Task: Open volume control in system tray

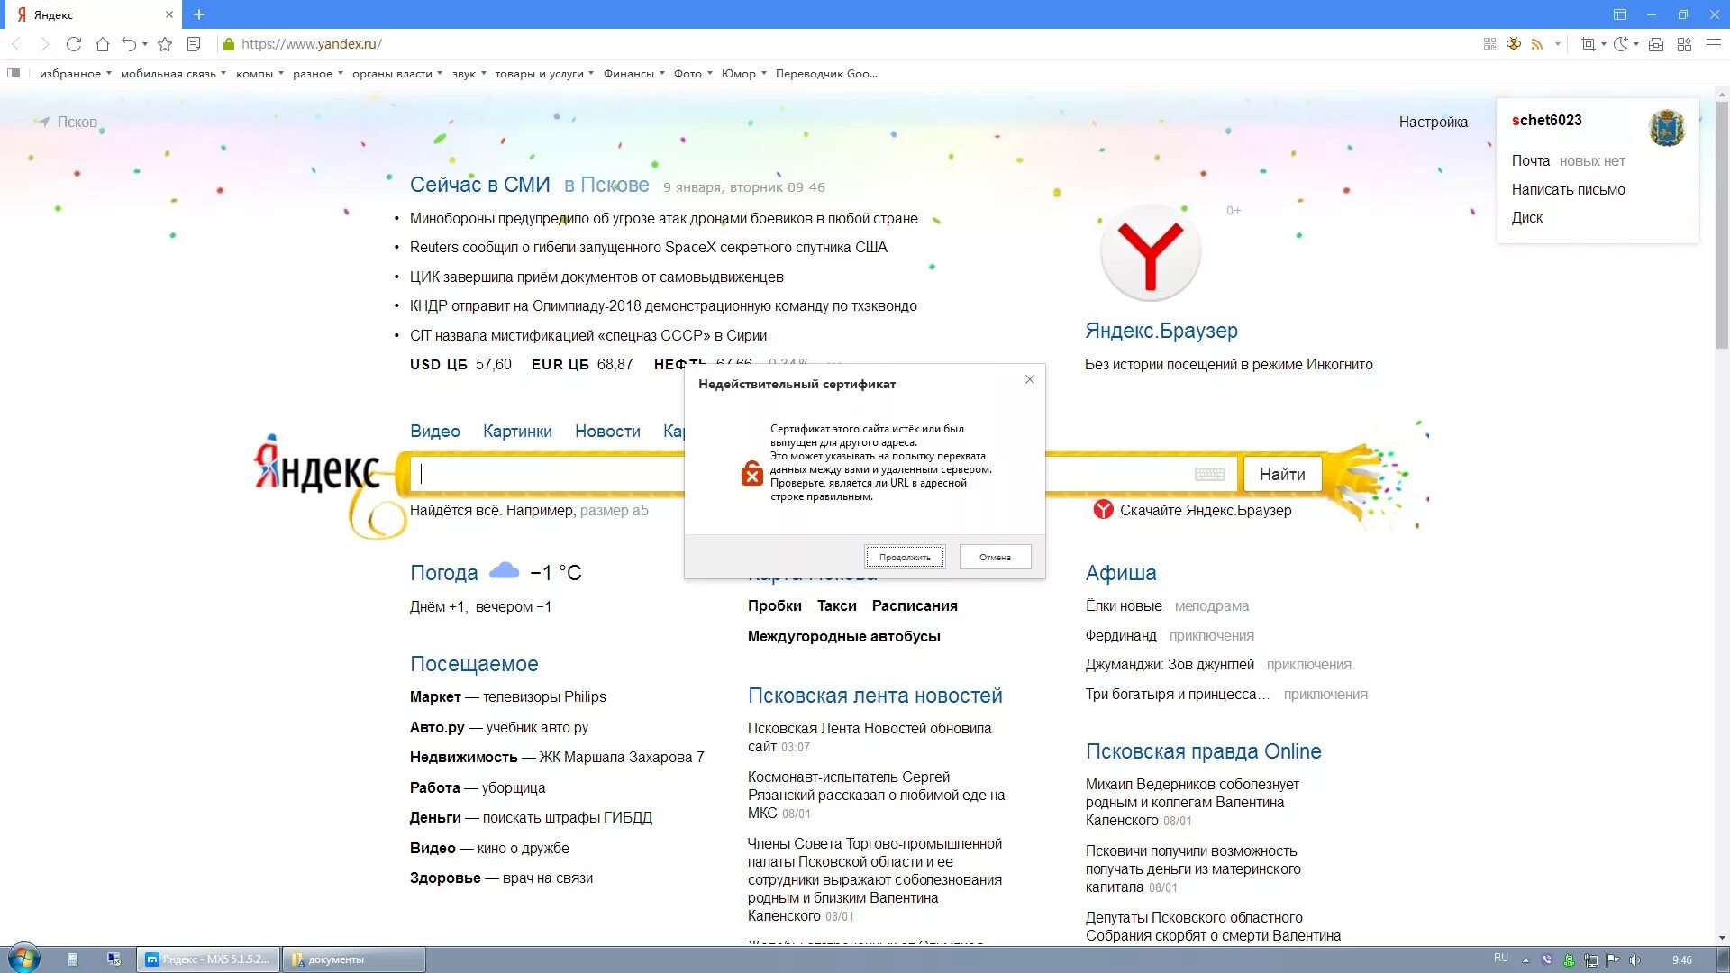Action: (x=1635, y=959)
